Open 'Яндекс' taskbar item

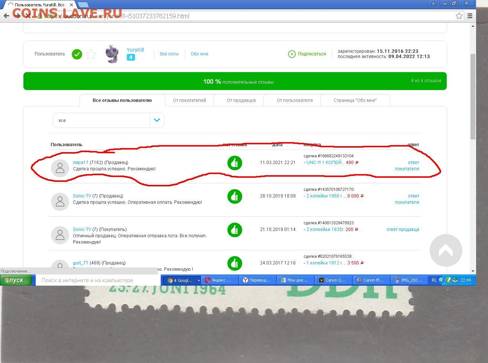pyautogui.click(x=220, y=280)
